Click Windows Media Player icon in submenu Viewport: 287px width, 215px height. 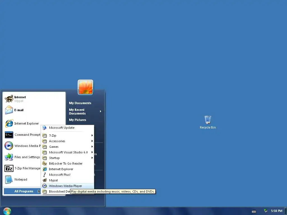click(x=45, y=186)
